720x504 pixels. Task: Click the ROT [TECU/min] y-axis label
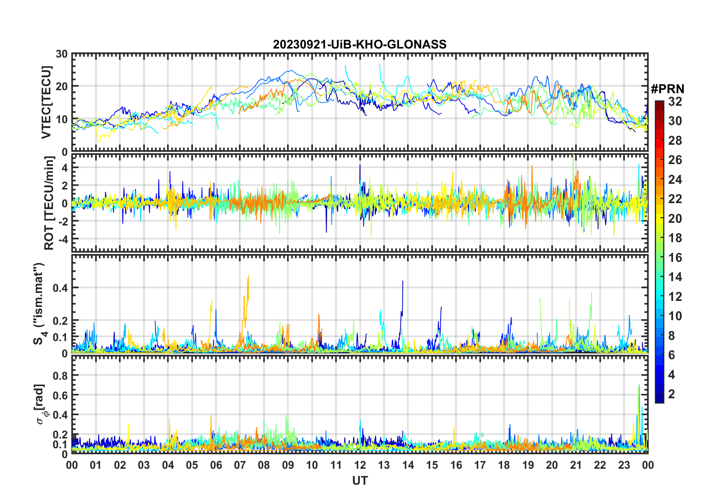(x=49, y=203)
